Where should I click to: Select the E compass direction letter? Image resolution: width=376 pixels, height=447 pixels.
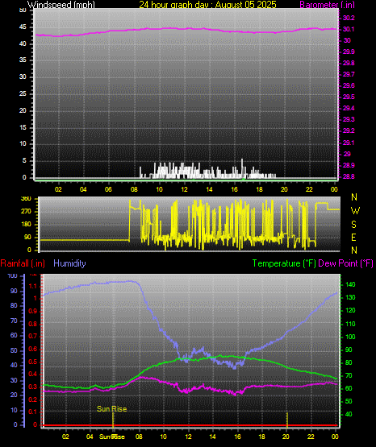pos(353,238)
